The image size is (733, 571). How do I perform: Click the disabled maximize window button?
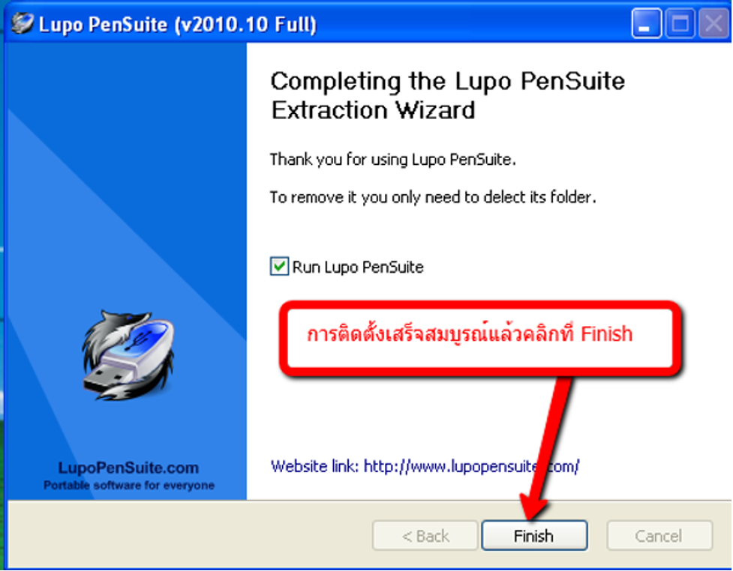(680, 23)
